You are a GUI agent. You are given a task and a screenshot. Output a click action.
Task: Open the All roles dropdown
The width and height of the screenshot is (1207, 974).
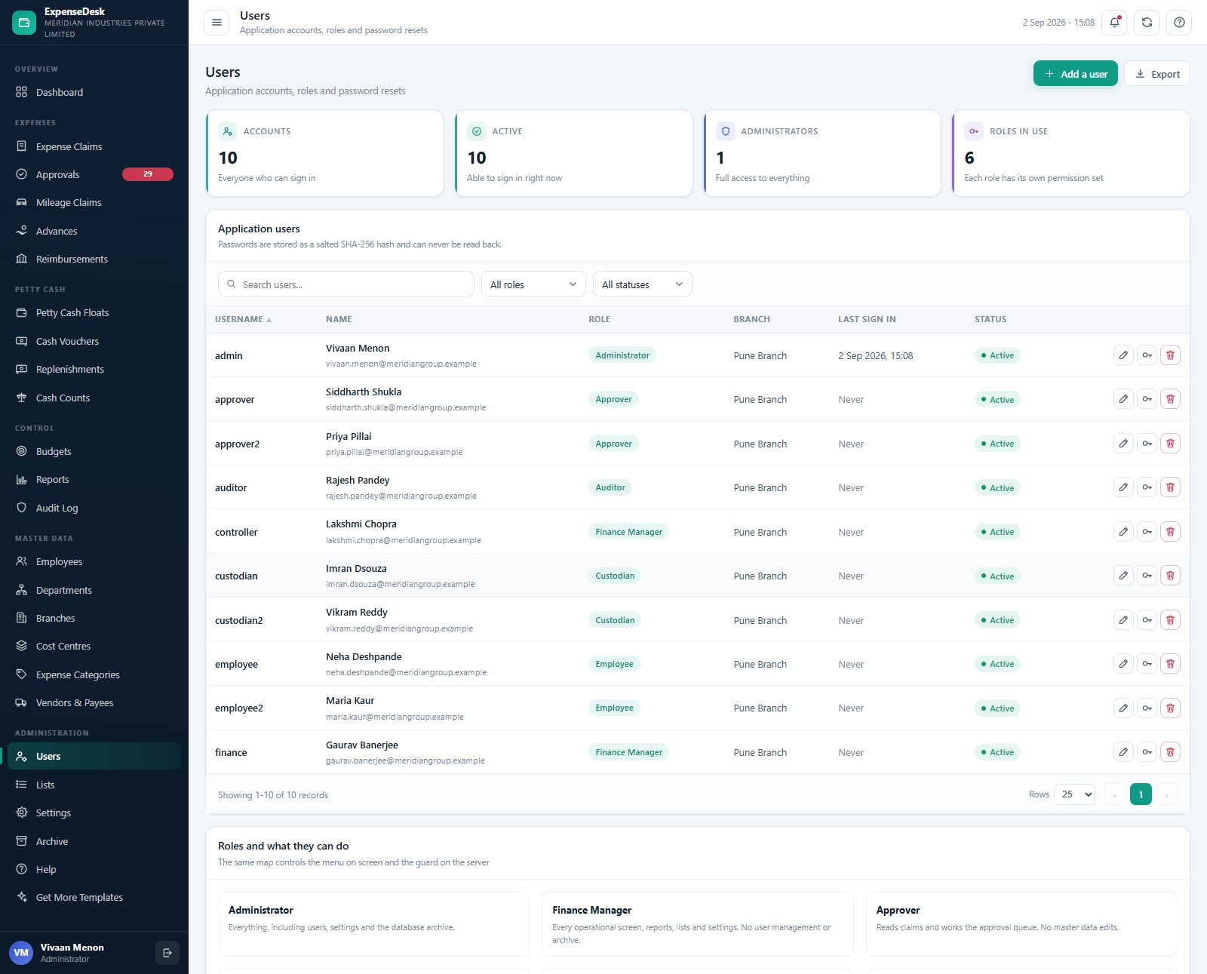point(533,284)
